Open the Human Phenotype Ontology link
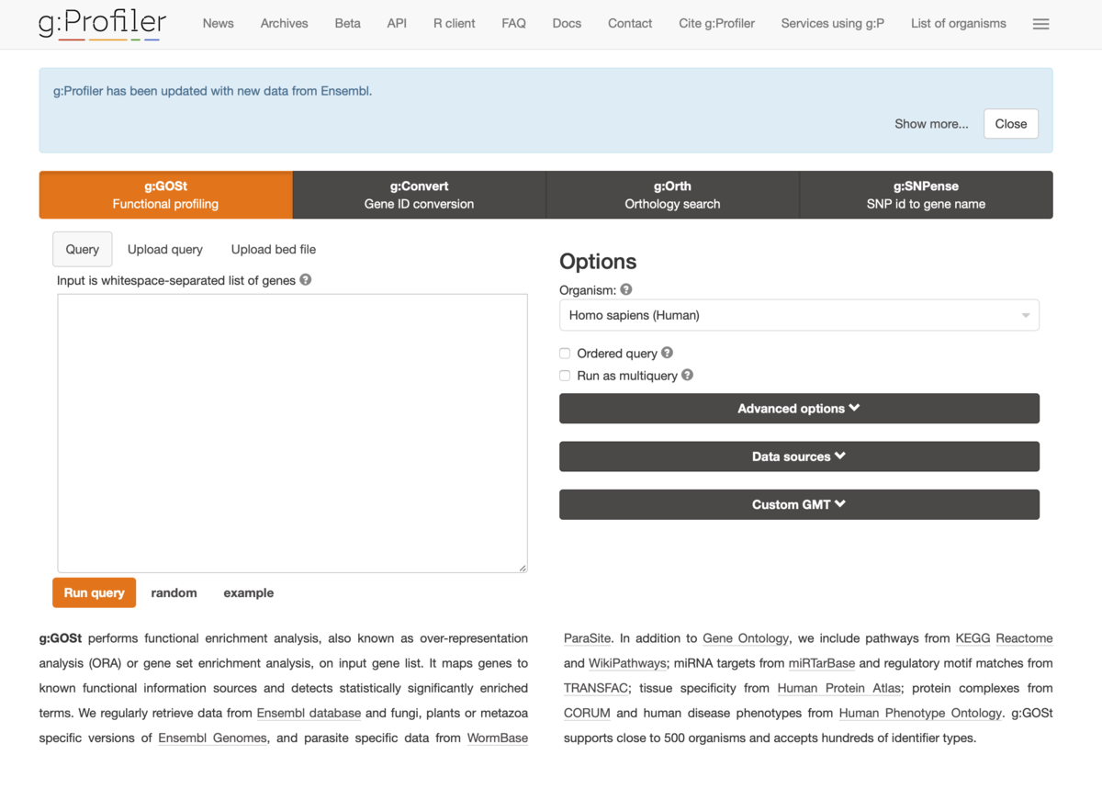1102x800 pixels. pos(920,713)
